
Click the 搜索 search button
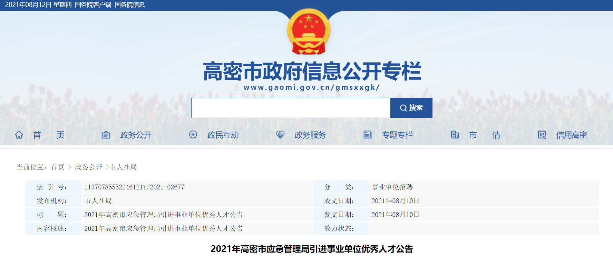411,108
